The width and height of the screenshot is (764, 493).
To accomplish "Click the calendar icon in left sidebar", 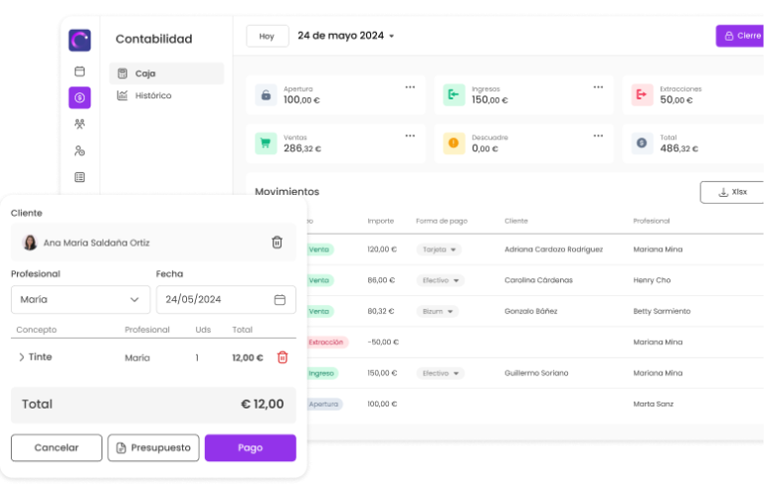I will 80,72.
